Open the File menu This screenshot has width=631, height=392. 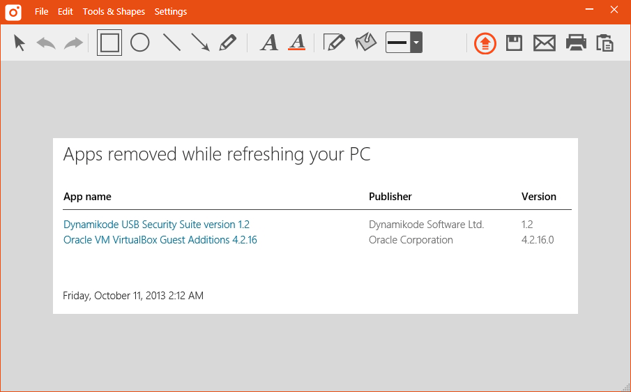41,12
